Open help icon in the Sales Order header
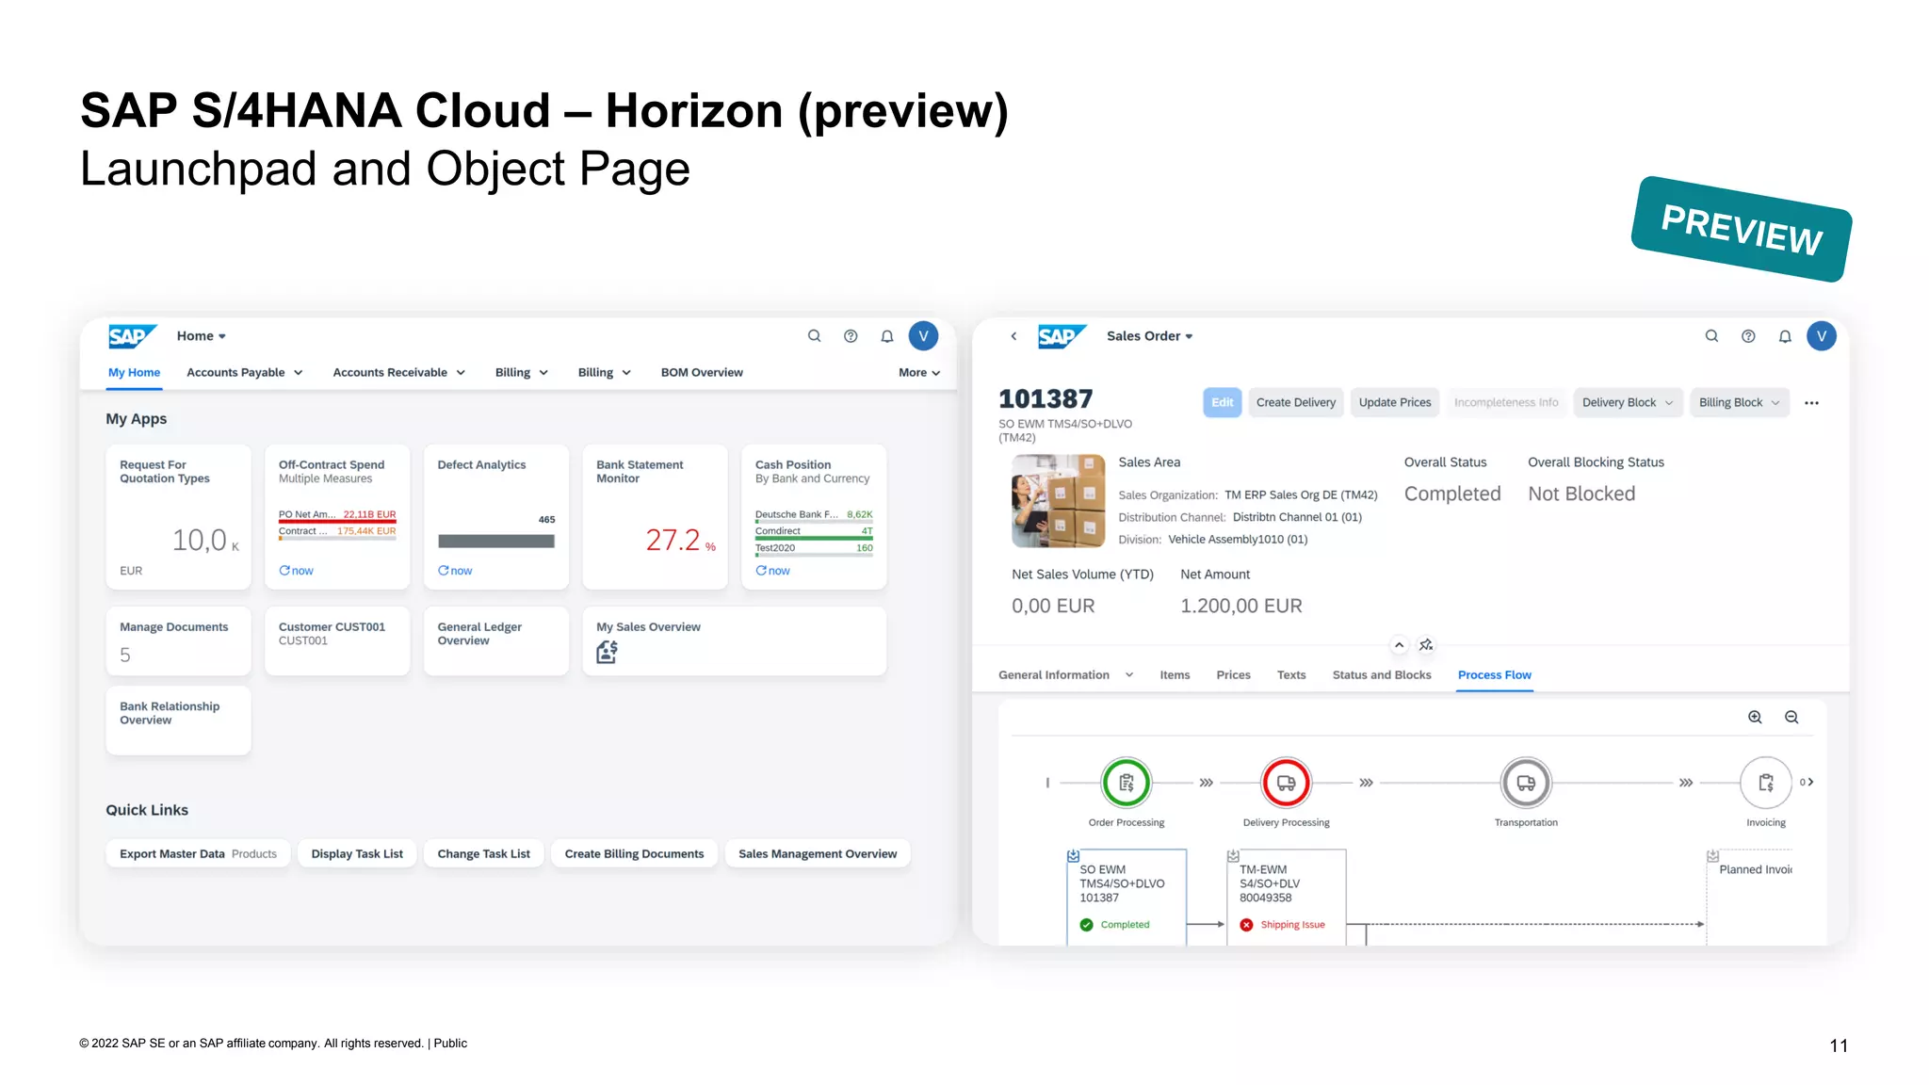The height and width of the screenshot is (1085, 1929). [1748, 336]
